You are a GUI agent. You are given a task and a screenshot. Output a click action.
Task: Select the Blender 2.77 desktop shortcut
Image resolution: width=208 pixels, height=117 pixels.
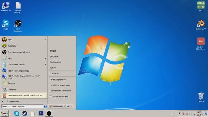(201, 25)
